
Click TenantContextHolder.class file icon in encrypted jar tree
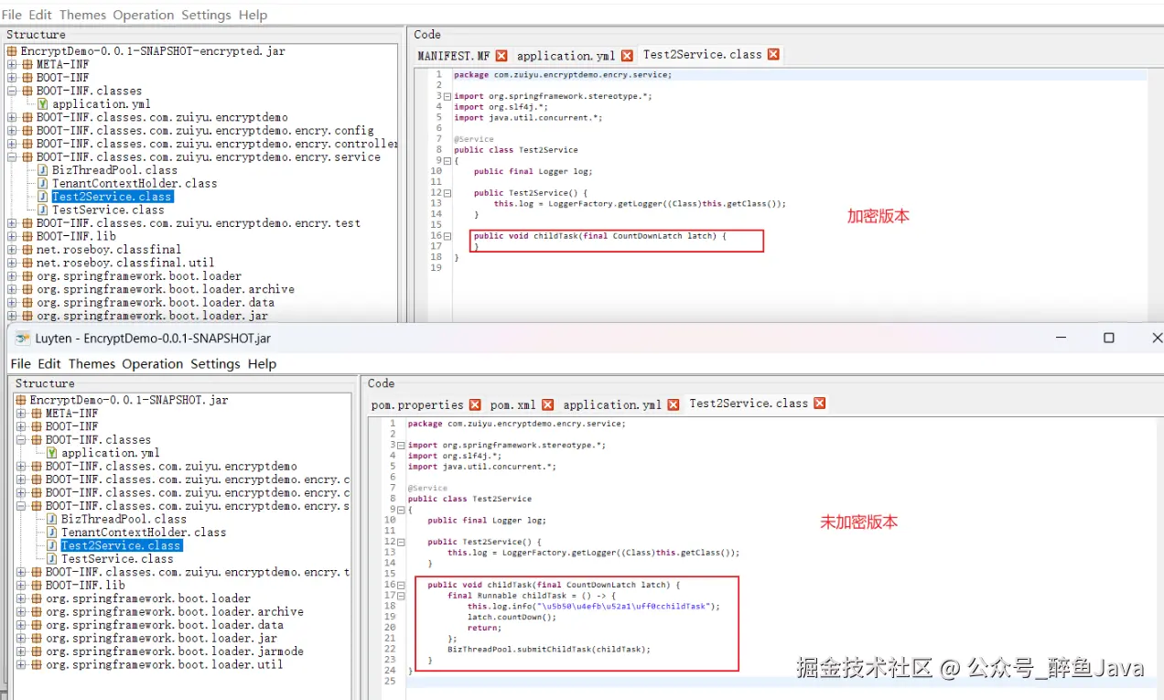pyautogui.click(x=43, y=183)
